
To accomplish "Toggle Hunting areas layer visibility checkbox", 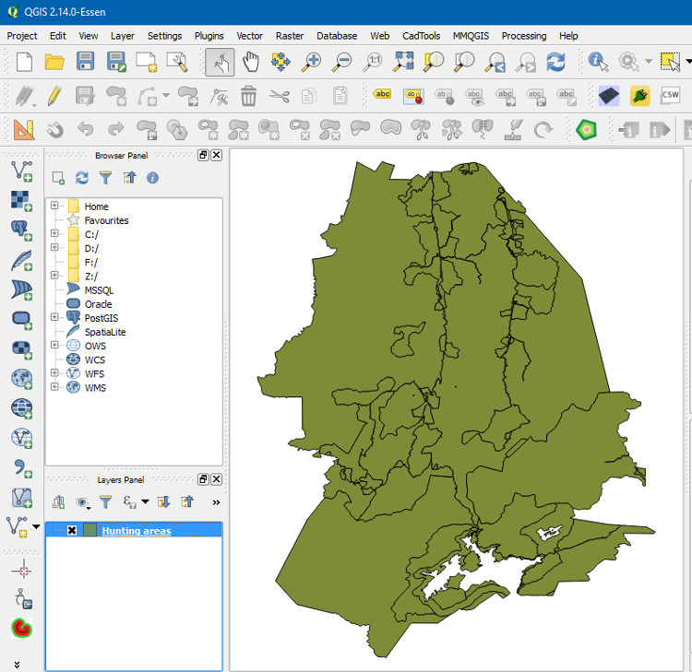I will tap(72, 530).
